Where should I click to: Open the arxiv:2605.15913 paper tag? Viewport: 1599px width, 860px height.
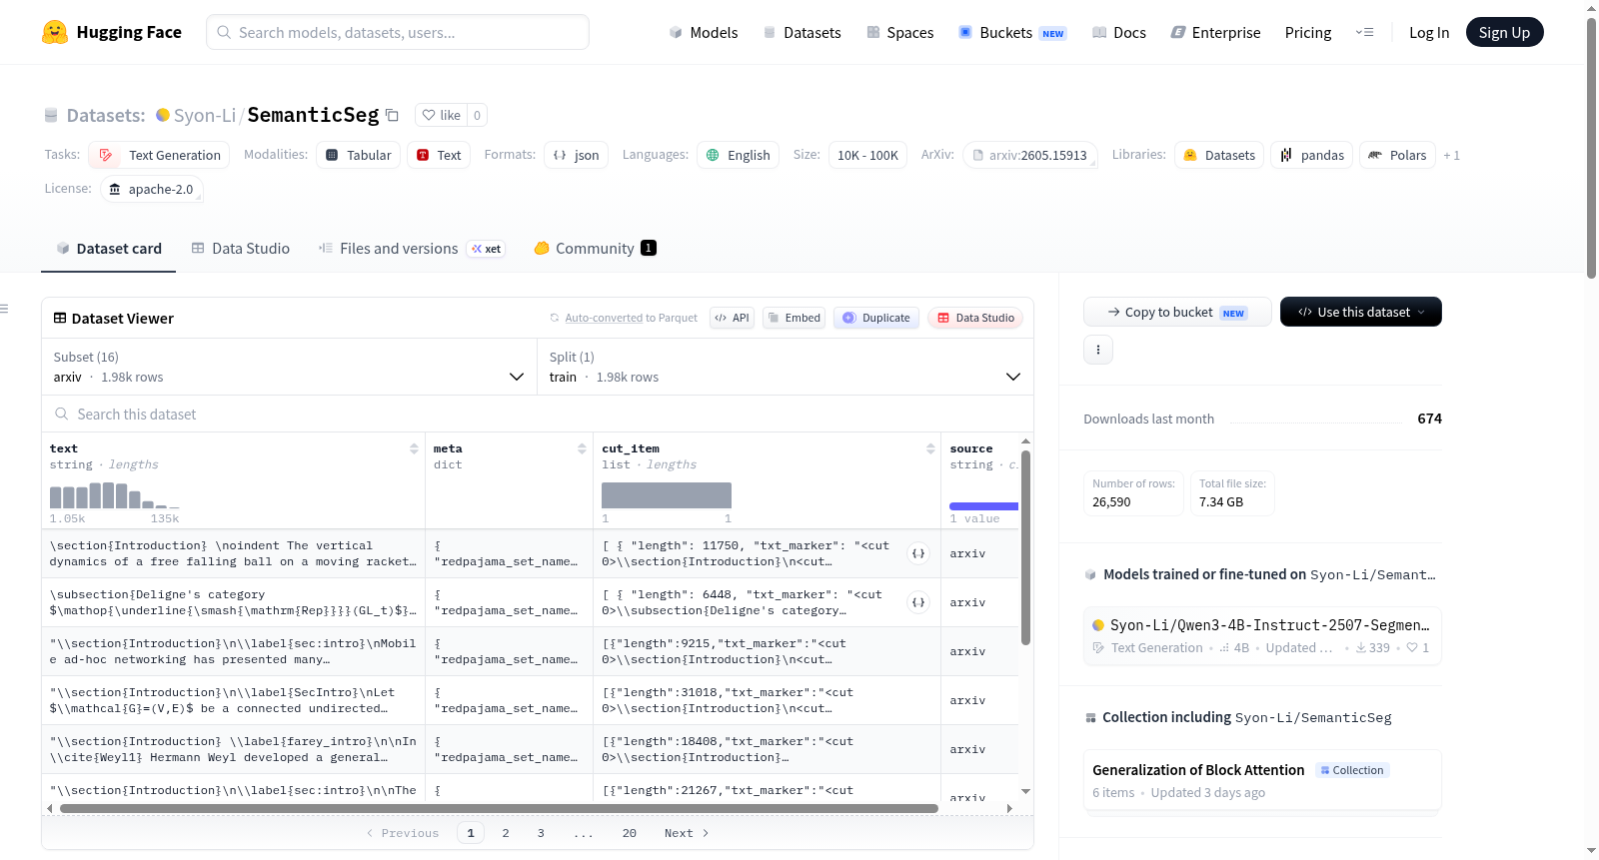coord(1030,155)
